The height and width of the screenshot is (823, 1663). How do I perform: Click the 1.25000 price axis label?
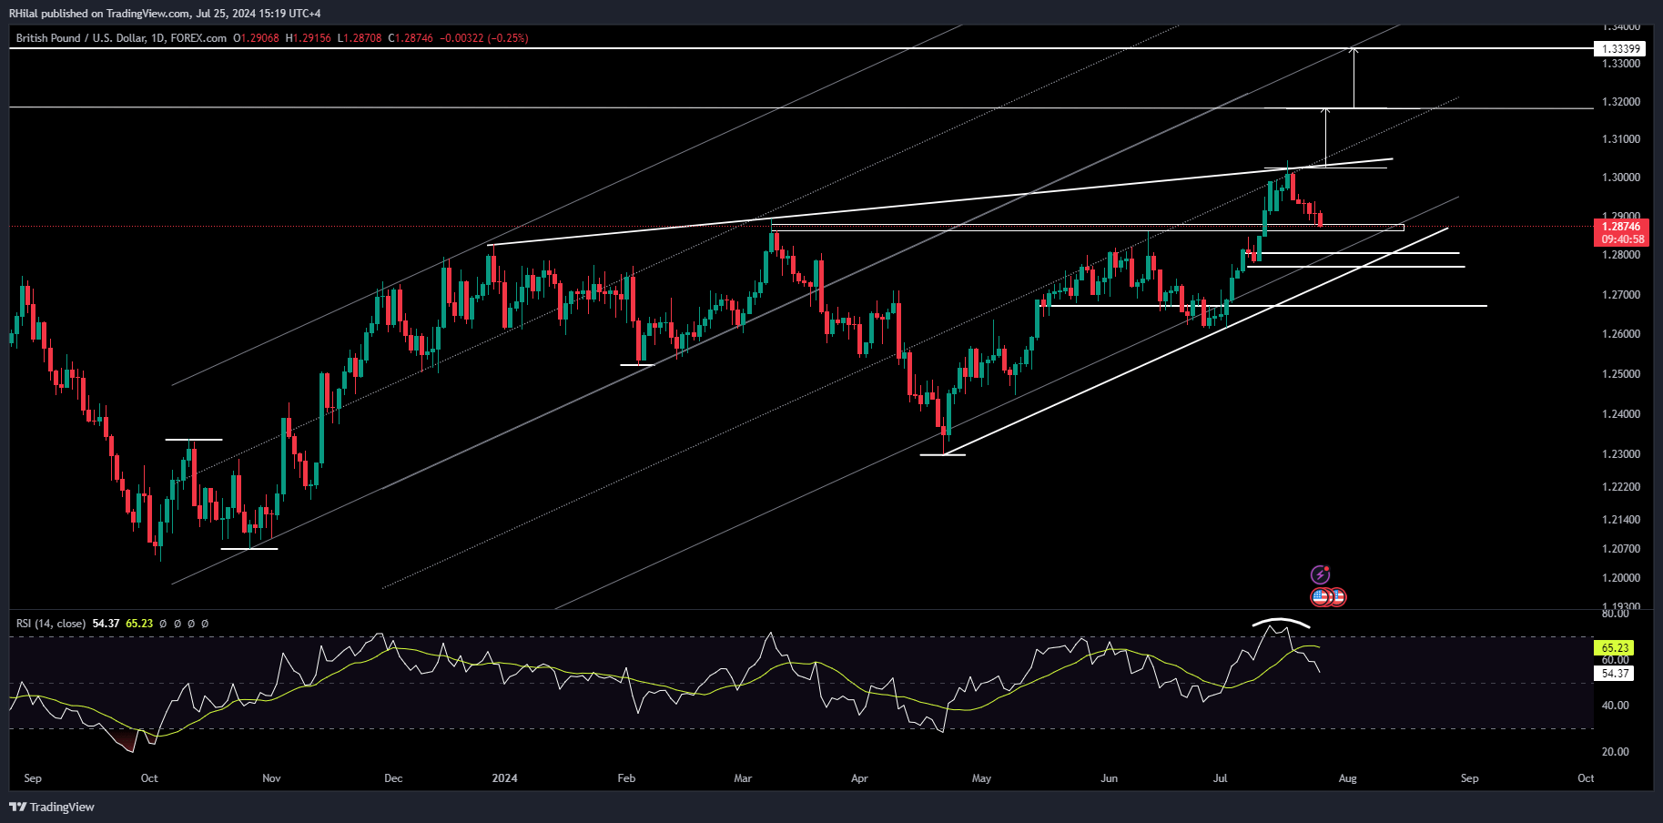click(x=1621, y=374)
